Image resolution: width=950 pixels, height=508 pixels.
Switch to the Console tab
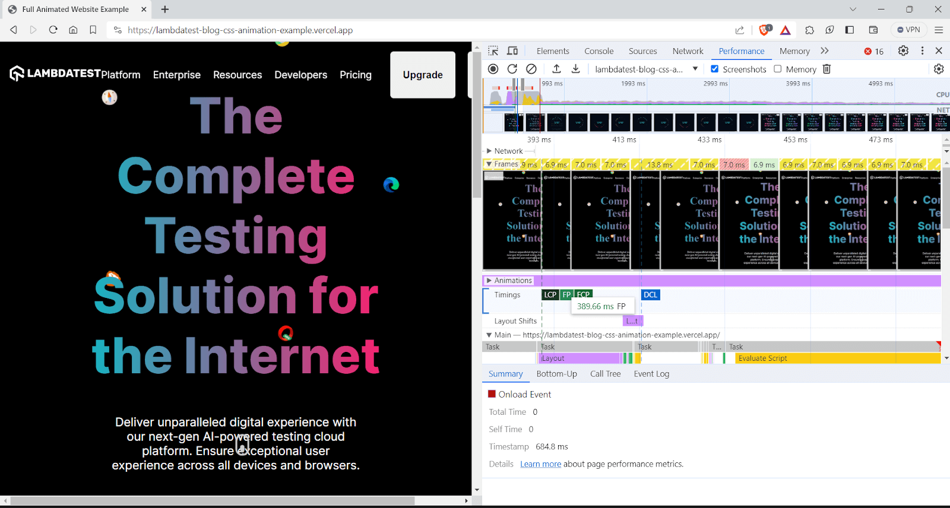click(599, 51)
